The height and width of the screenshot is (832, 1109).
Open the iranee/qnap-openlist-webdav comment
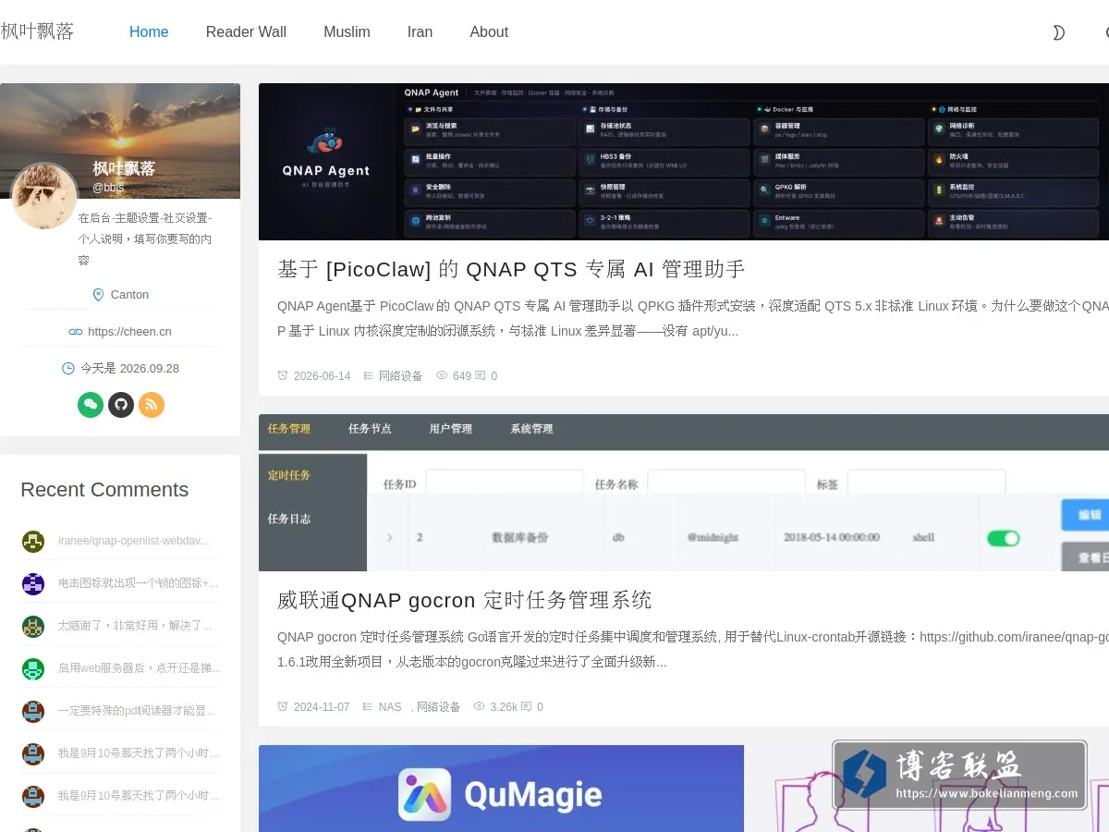click(134, 541)
